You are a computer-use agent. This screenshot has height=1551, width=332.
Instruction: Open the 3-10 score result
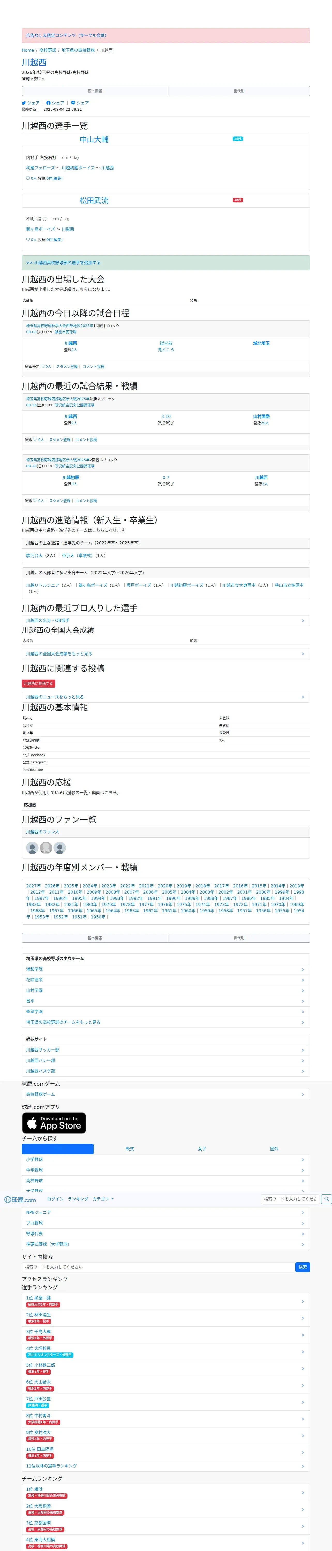coord(166,417)
